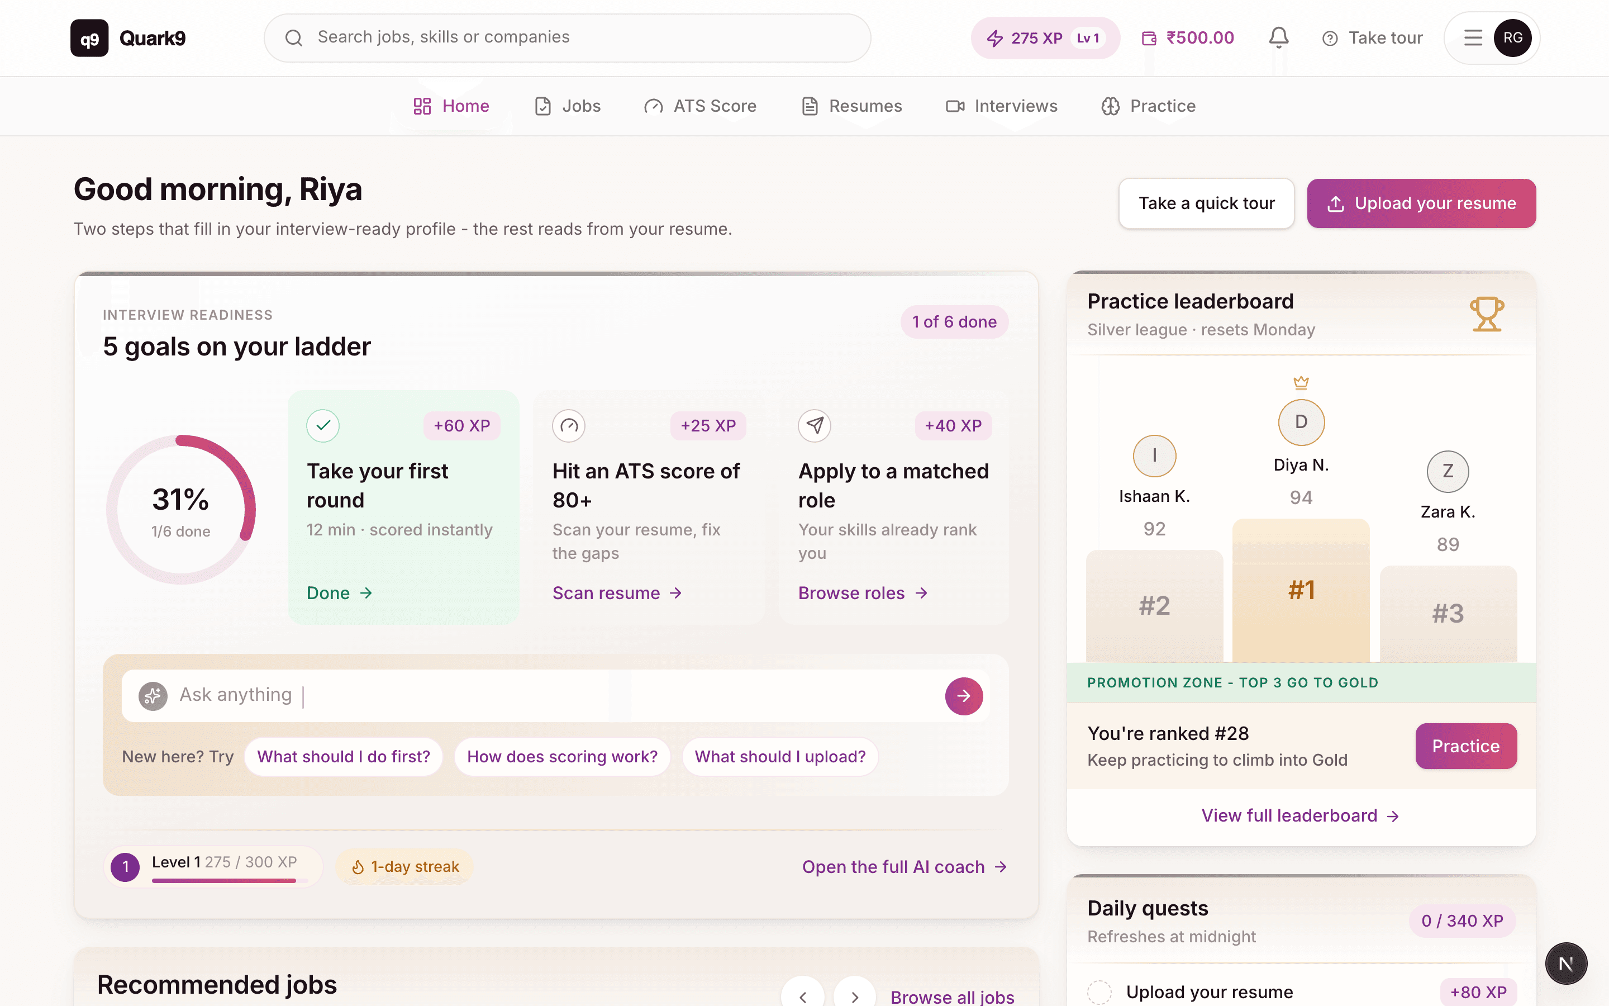
Task: Open View full leaderboard link
Action: tap(1301, 816)
